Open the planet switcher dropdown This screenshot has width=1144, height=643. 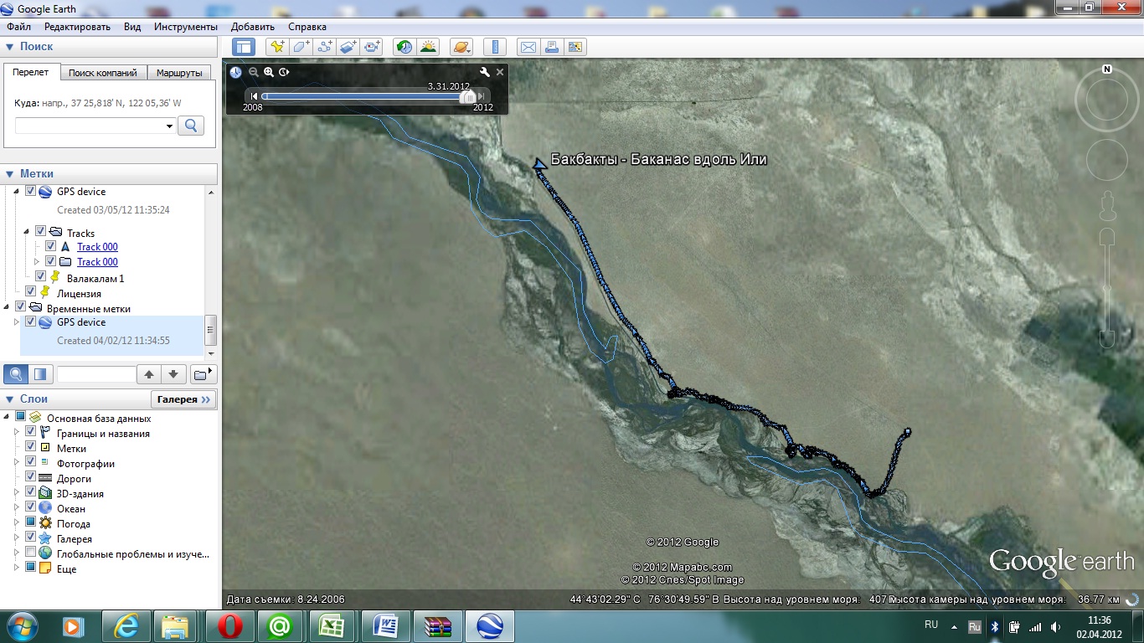click(461, 47)
